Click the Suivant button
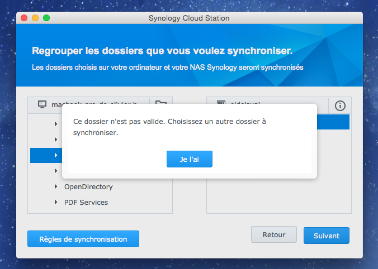 pyautogui.click(x=327, y=236)
